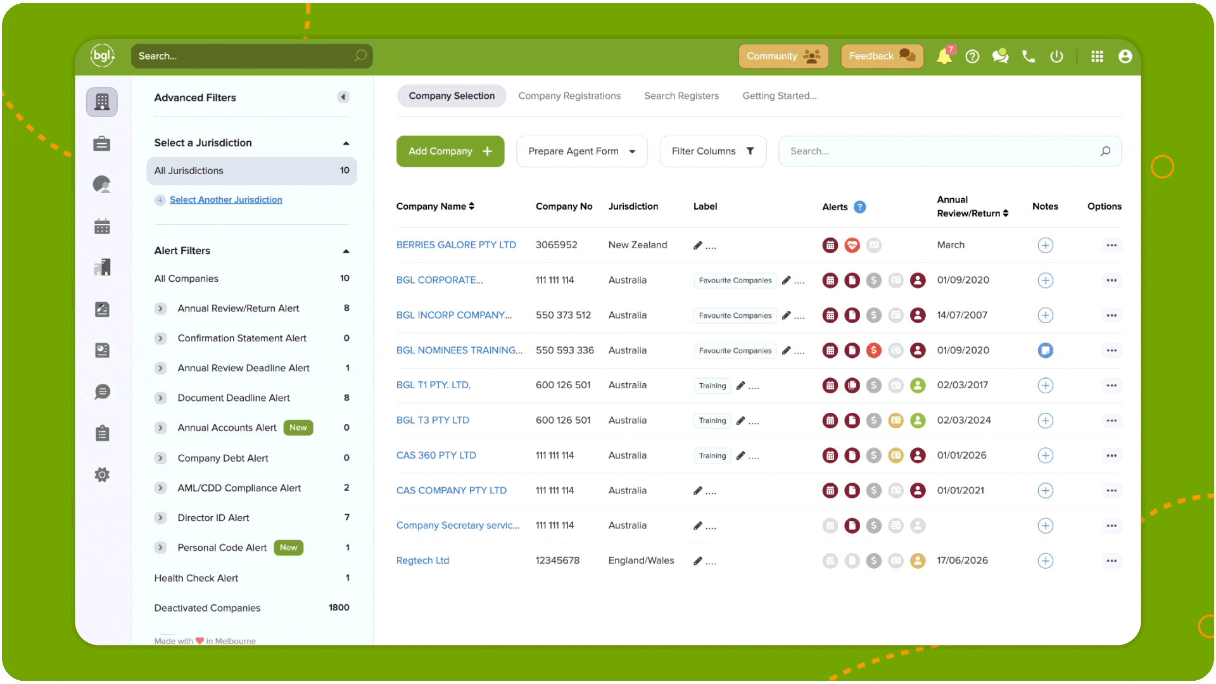Open the calendar icon in left sidebar

pyautogui.click(x=102, y=226)
